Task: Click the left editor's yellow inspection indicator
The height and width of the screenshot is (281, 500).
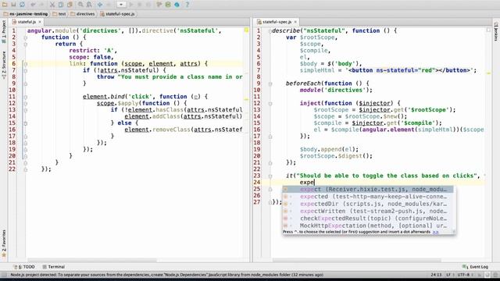Action: pos(247,30)
